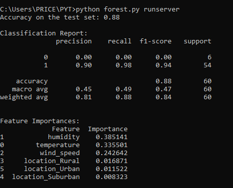Click the support value 6 for class 0

(210, 57)
